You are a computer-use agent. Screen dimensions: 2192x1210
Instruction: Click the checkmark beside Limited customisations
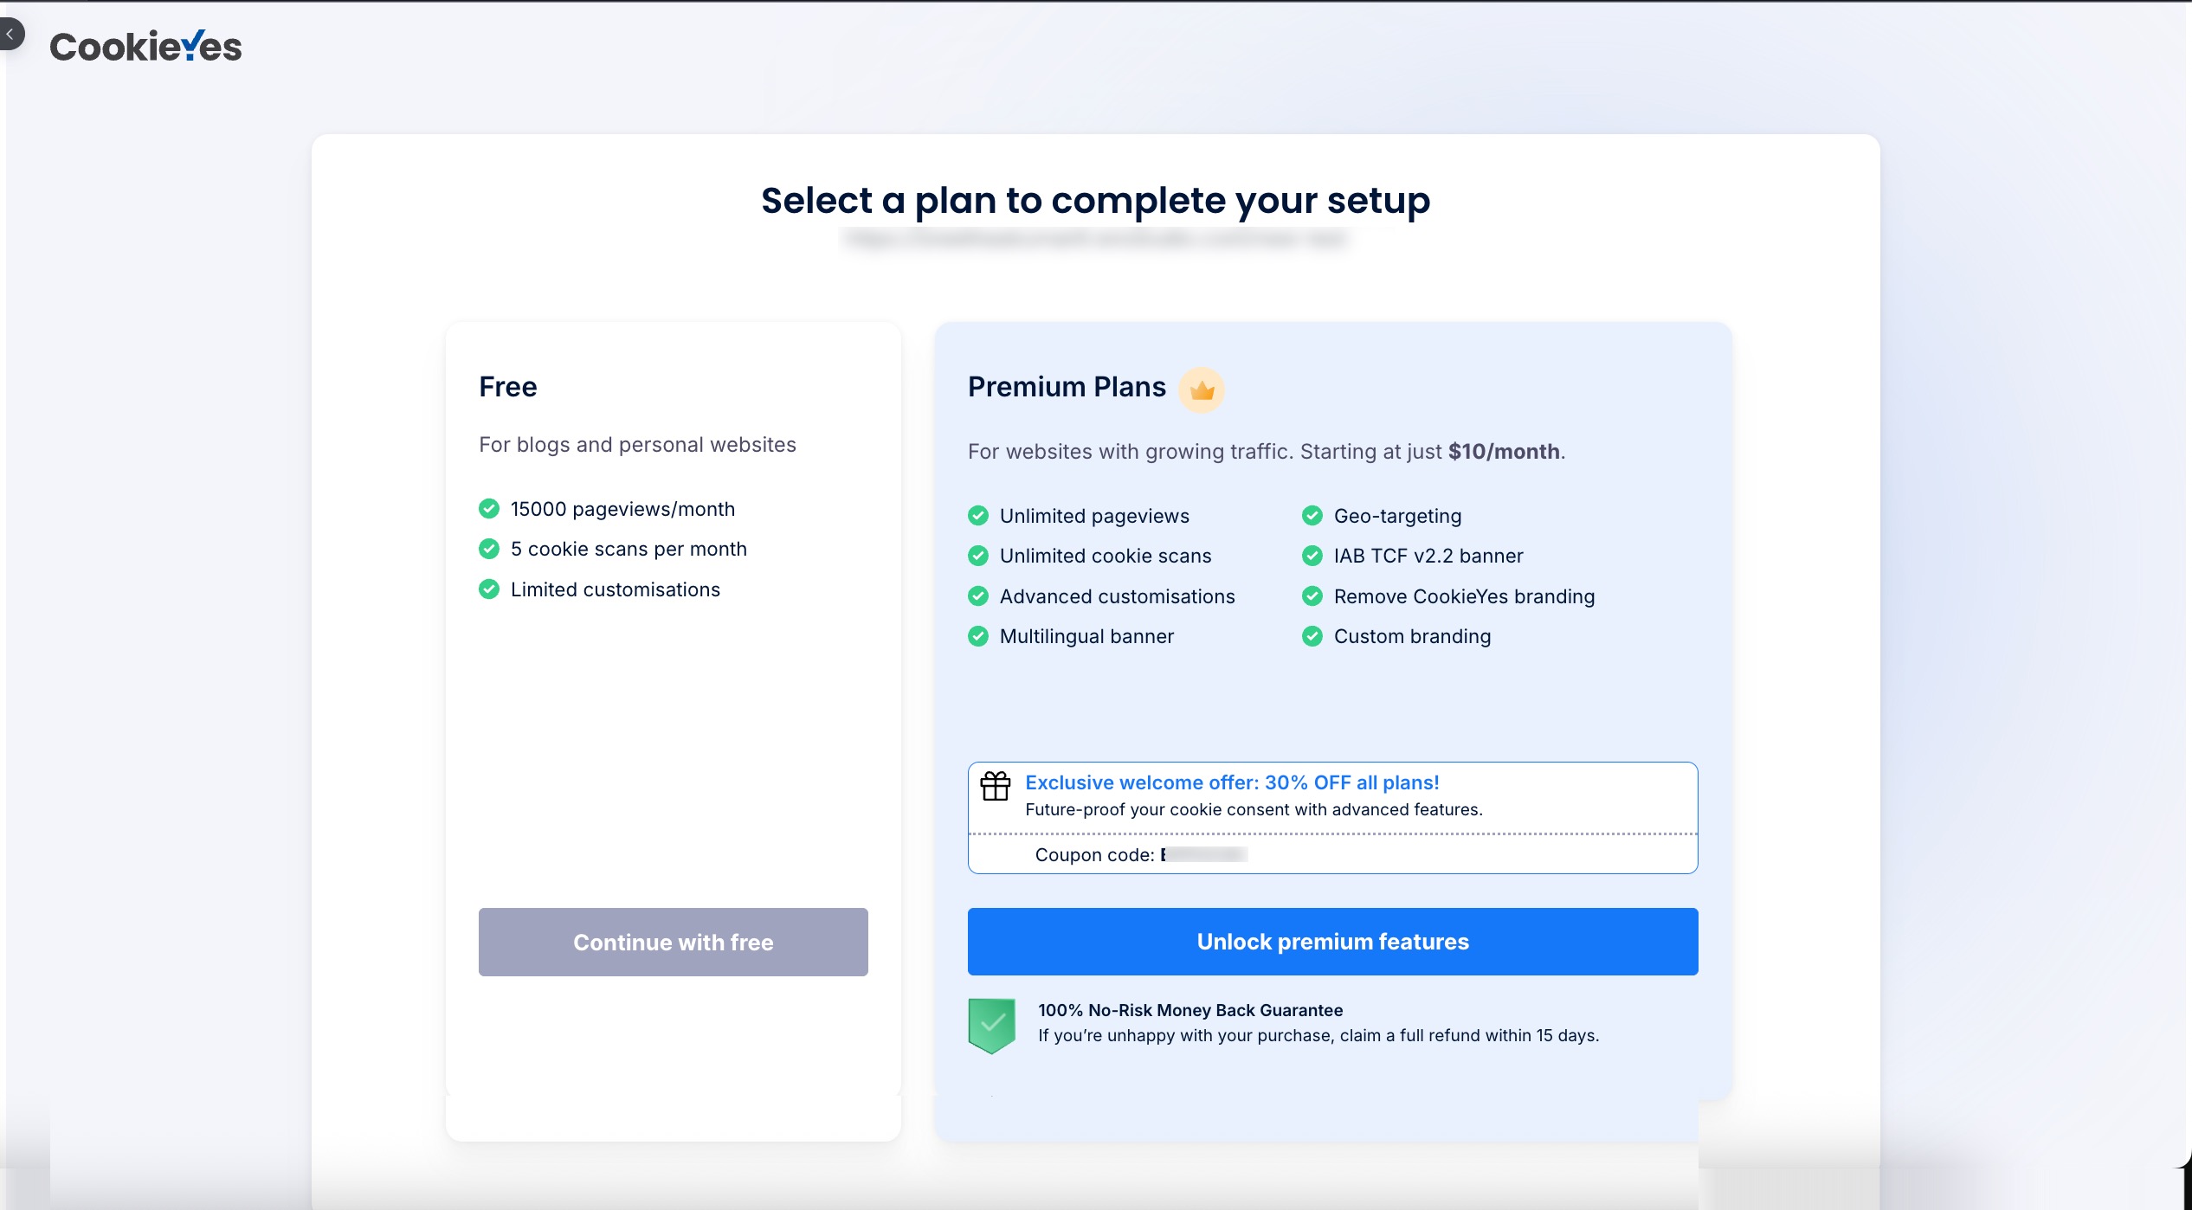[x=488, y=589]
